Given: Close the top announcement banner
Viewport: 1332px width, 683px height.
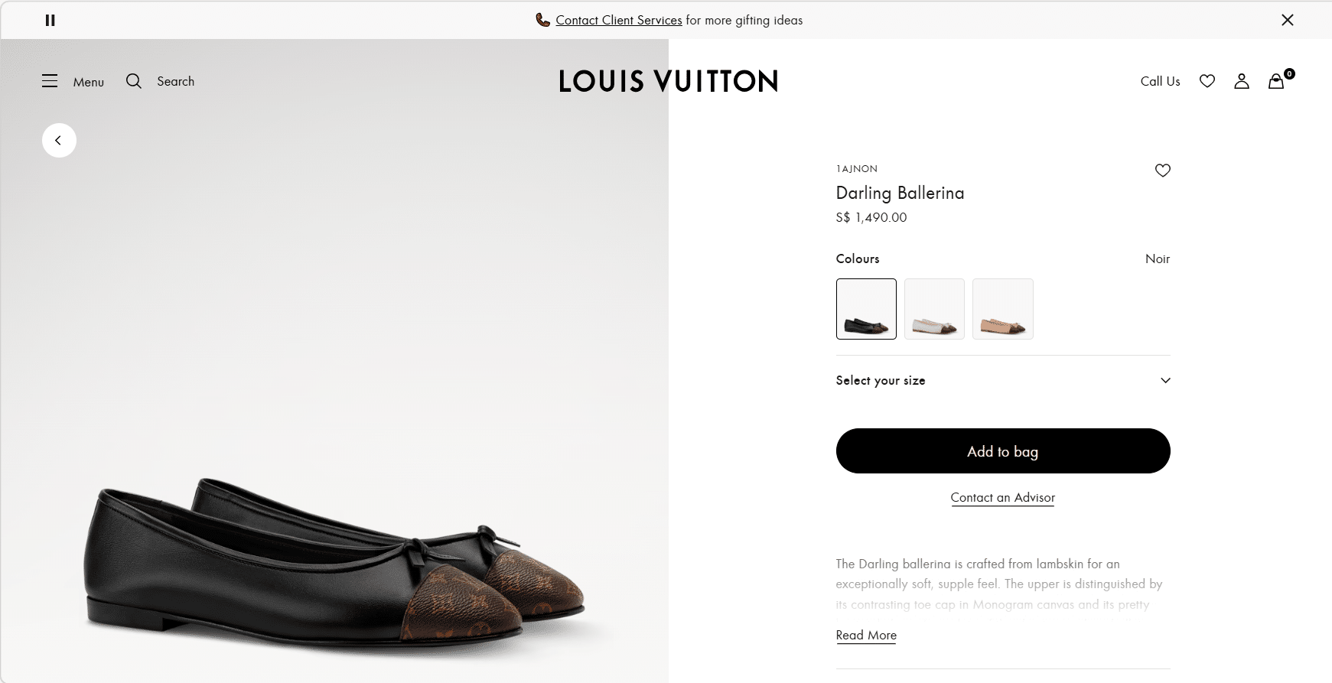Looking at the screenshot, I should tap(1288, 21).
